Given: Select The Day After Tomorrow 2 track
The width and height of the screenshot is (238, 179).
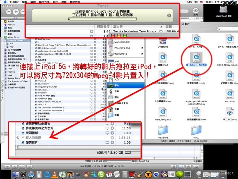Looking at the screenshot, I should (51, 110).
